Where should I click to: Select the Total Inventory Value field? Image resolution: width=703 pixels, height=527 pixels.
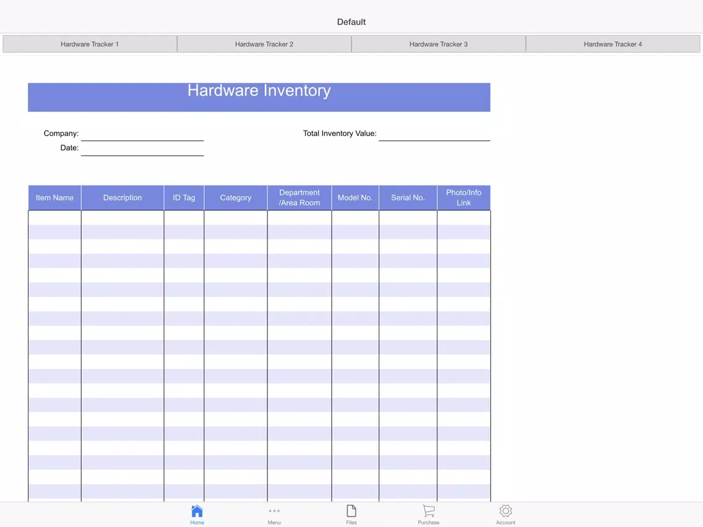(434, 134)
